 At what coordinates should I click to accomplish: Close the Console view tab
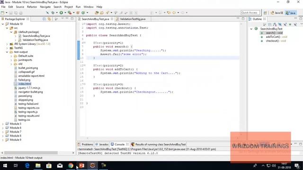click(x=127, y=144)
